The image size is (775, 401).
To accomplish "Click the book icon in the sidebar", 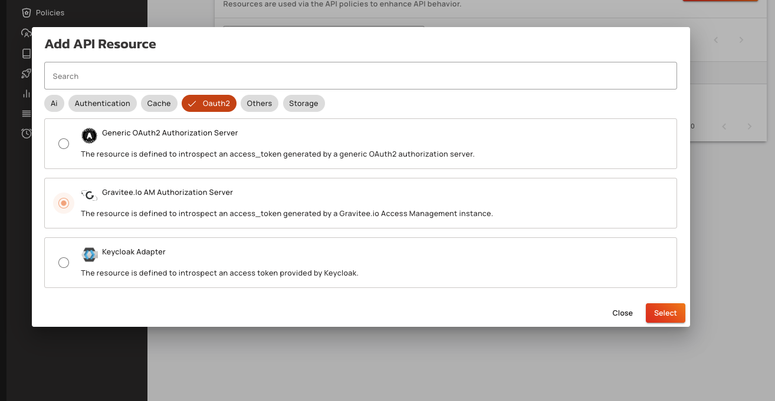I will click(26, 54).
